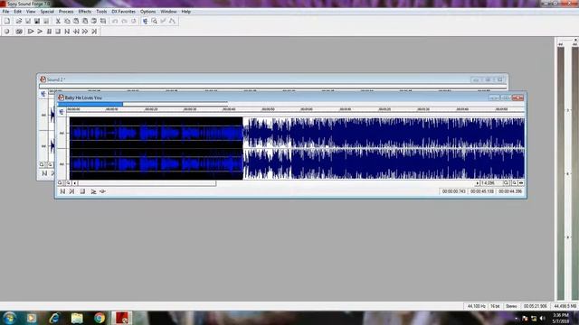Pause playback from the main transport bar
The height and width of the screenshot is (325, 579).
click(49, 32)
